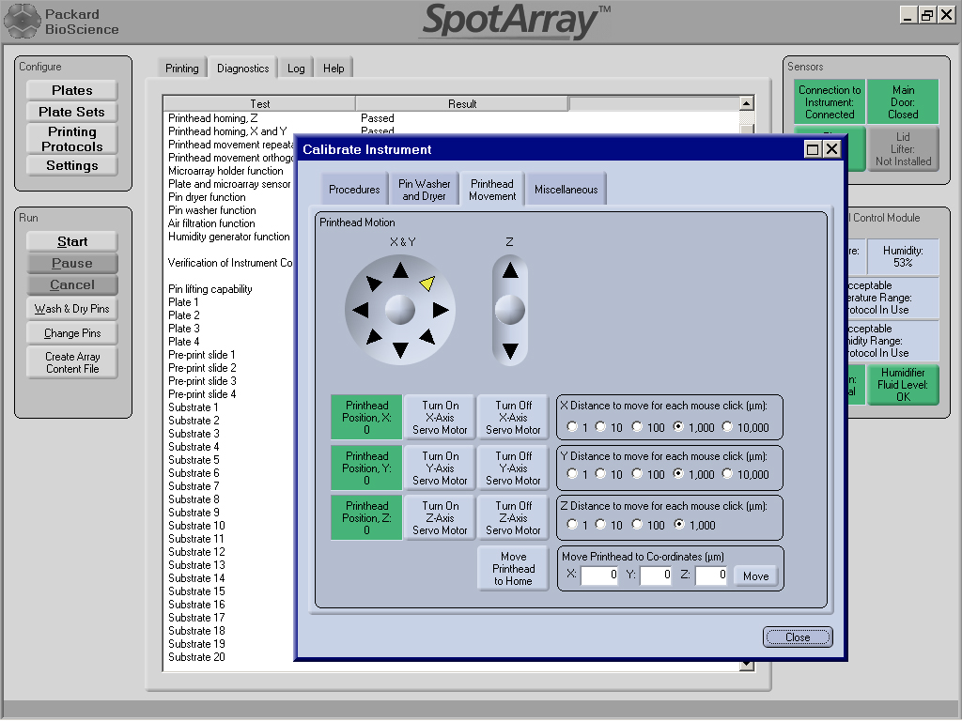Turn off the Y-Axis servo motor

[x=514, y=468]
